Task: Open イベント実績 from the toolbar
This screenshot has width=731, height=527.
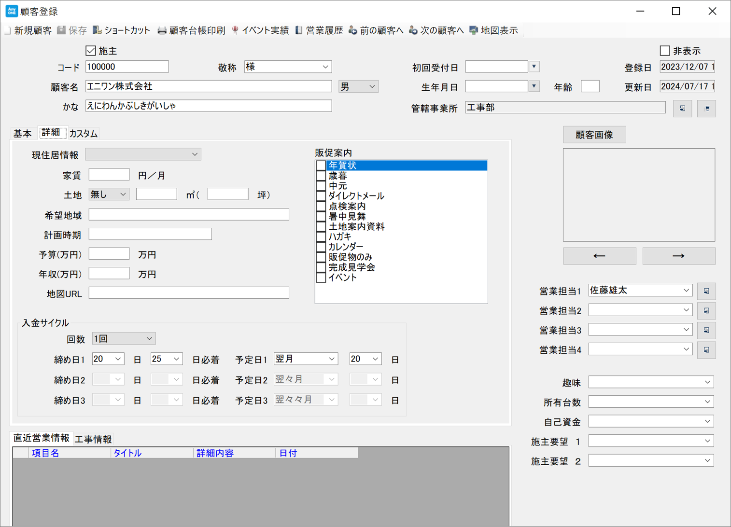Action: pyautogui.click(x=260, y=30)
